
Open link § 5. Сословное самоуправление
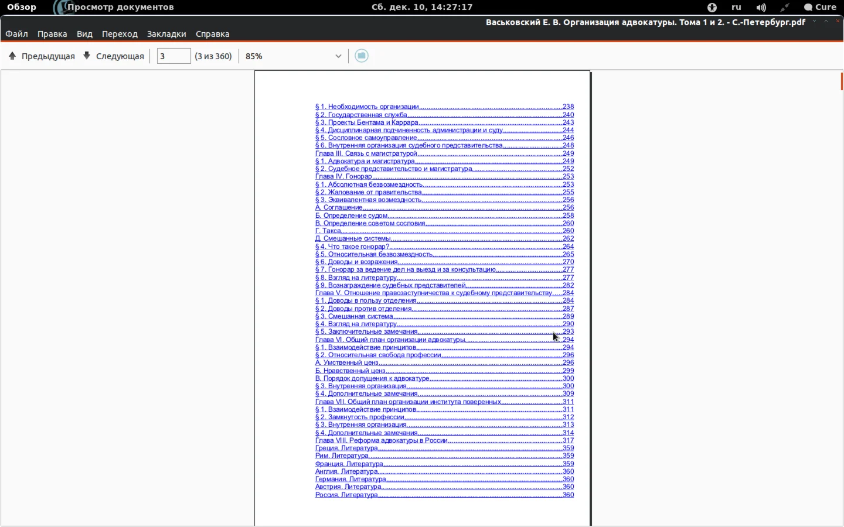pos(366,138)
